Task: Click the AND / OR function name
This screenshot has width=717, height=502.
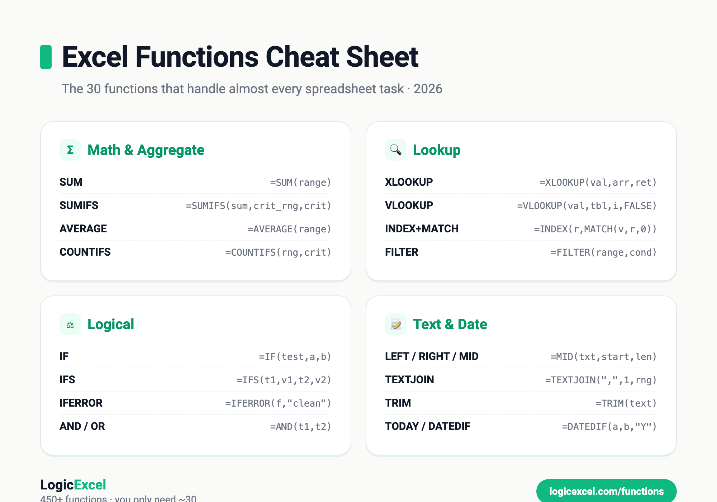Action: (x=82, y=426)
